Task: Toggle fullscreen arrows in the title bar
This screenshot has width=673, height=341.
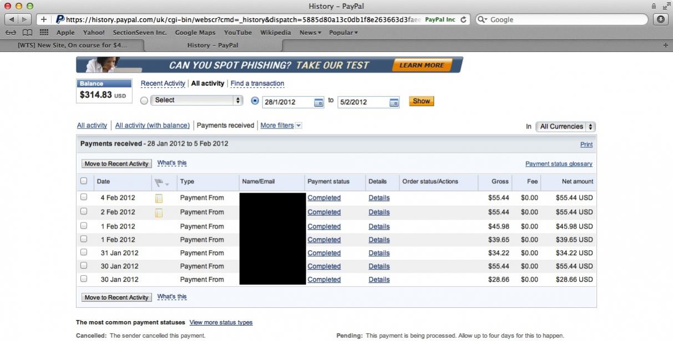Action: pos(666,6)
